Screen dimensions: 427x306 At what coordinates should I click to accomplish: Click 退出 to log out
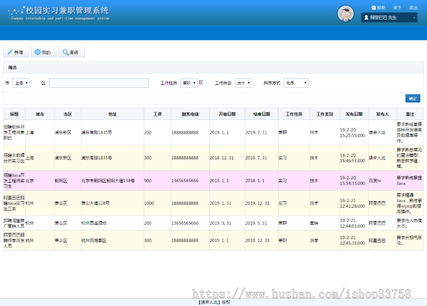(x=413, y=7)
